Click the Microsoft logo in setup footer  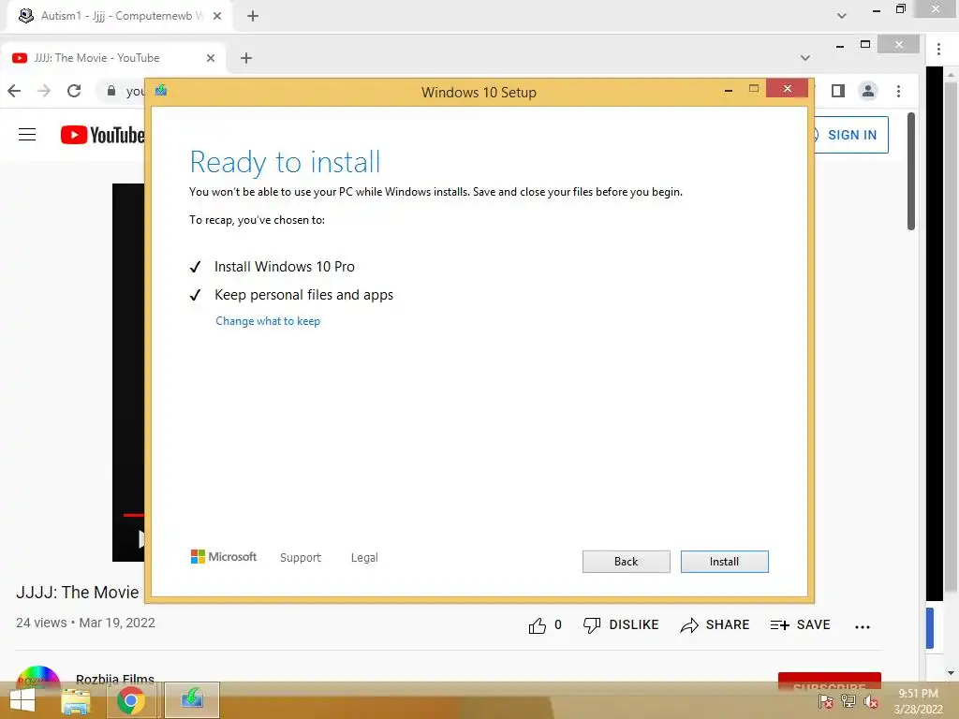pyautogui.click(x=224, y=557)
